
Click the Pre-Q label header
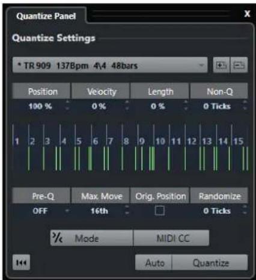click(41, 196)
